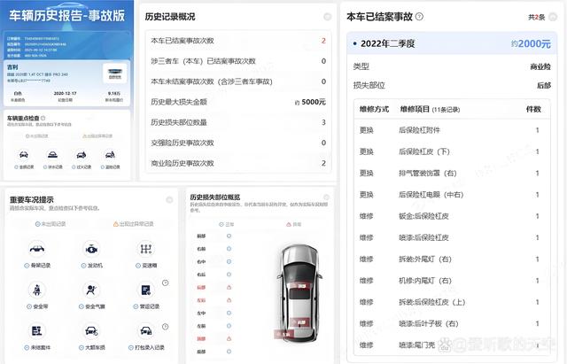Select the 后保险杠皮（下）repair row
Screen dimensions: 567x364
(452, 151)
